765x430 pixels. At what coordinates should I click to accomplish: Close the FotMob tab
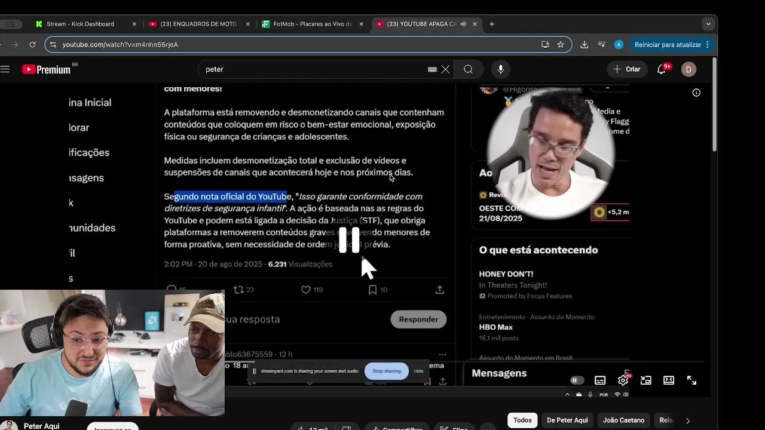[361, 24]
